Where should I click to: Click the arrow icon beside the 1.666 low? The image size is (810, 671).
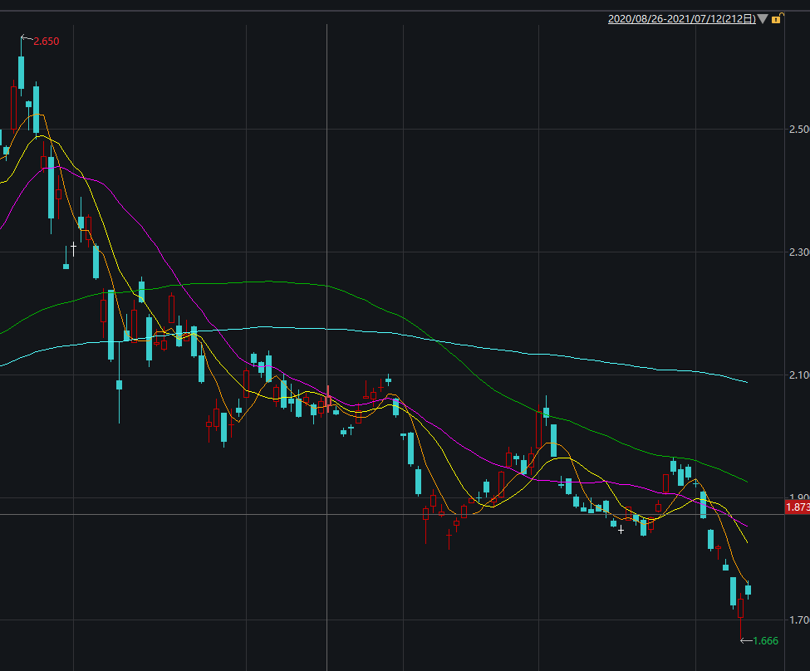(x=745, y=640)
